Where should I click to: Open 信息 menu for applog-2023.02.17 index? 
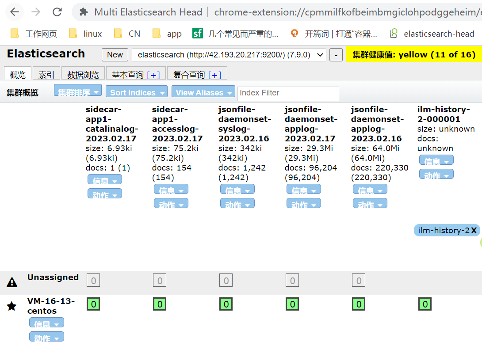pyautogui.click(x=304, y=189)
